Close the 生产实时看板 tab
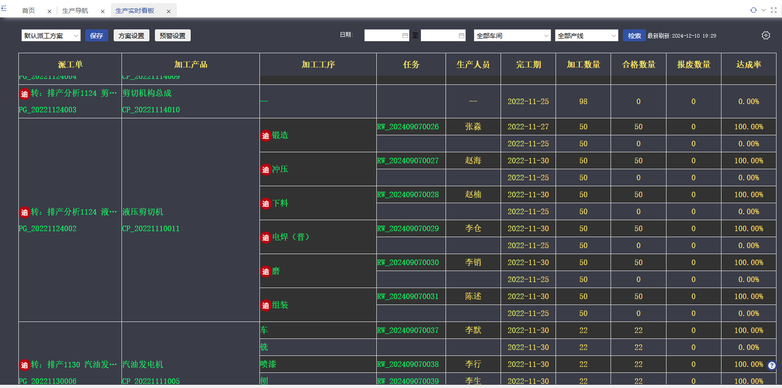The width and height of the screenshot is (782, 388). tap(169, 11)
